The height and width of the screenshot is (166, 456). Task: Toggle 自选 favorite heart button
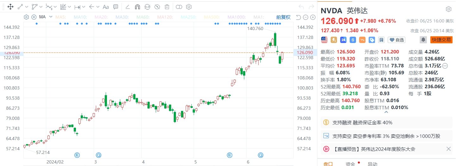397,40
